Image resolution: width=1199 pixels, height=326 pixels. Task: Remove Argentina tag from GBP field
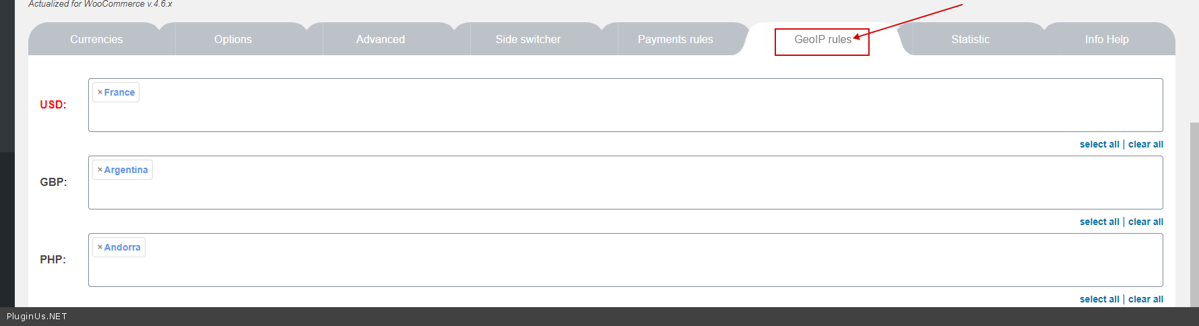pos(100,170)
